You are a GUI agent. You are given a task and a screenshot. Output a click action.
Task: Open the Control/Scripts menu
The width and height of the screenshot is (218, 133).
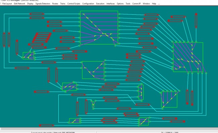point(74,4)
